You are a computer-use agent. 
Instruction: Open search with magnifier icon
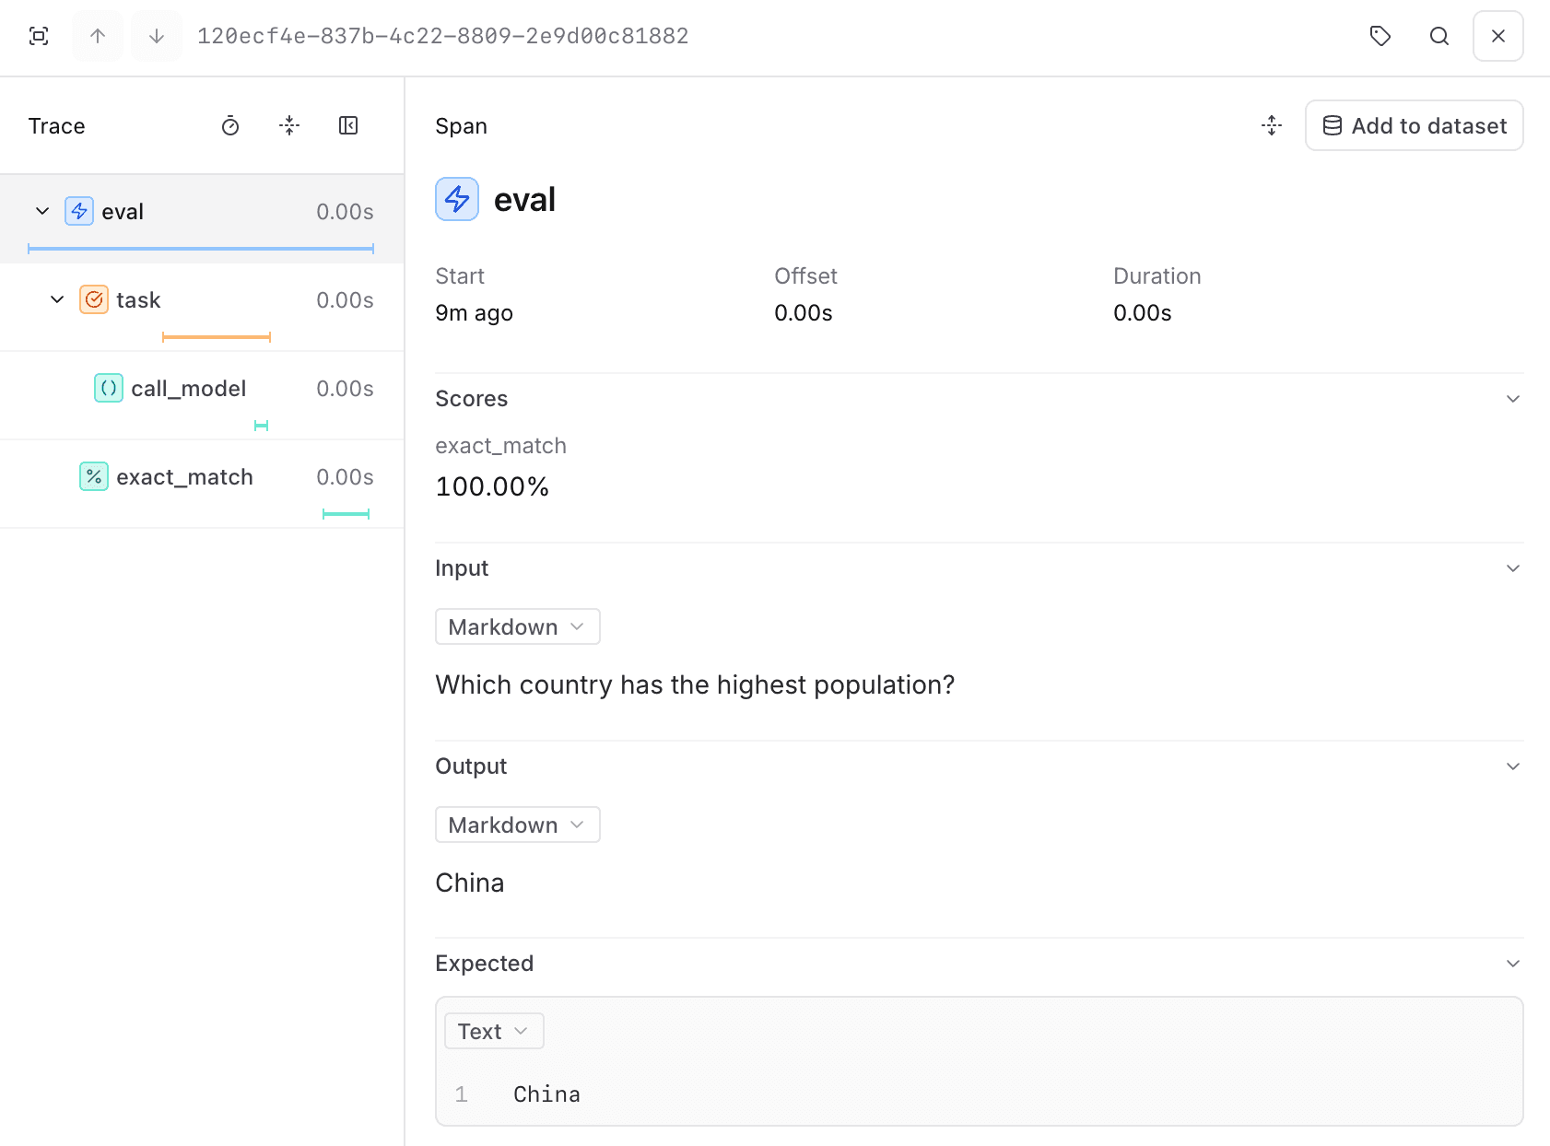coord(1438,36)
